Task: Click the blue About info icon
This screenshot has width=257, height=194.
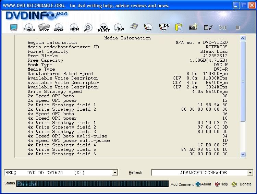Action: (x=198, y=184)
